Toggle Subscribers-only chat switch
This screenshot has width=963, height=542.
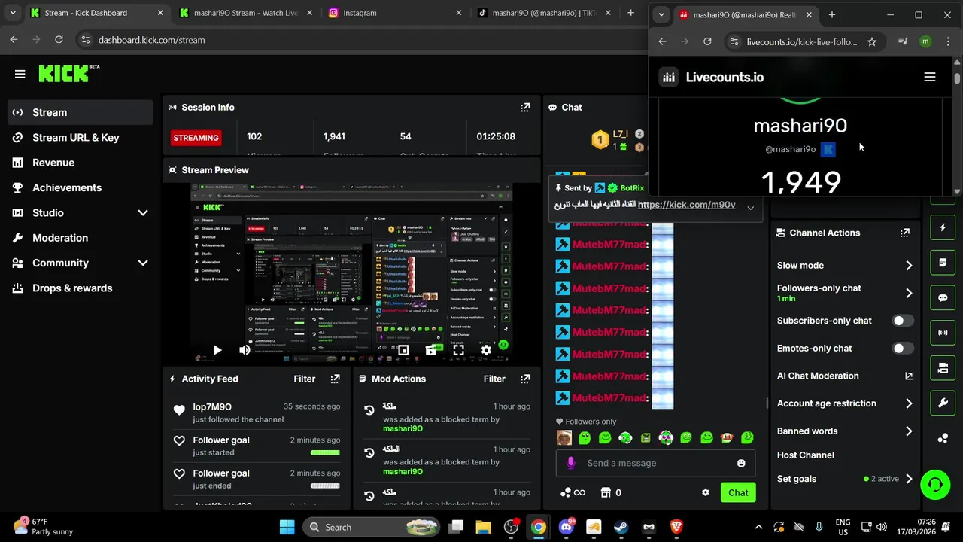[903, 321]
